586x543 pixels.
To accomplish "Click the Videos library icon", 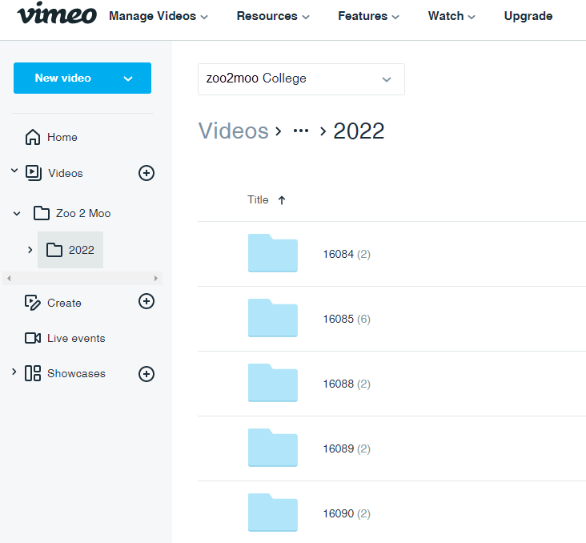I will pyautogui.click(x=34, y=173).
